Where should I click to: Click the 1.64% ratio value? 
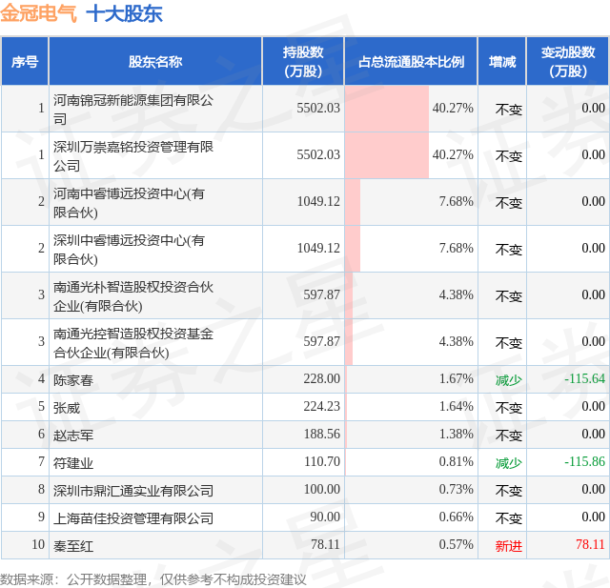pyautogui.click(x=456, y=406)
